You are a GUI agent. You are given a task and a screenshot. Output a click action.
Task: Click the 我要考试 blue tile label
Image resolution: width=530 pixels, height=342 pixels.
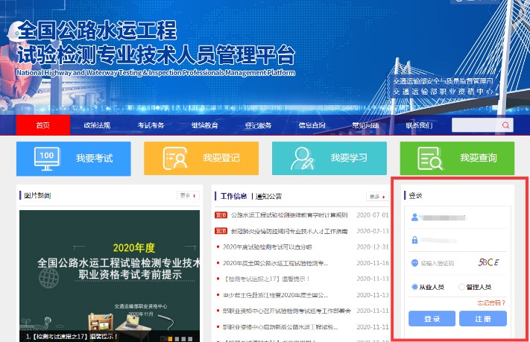(95, 158)
